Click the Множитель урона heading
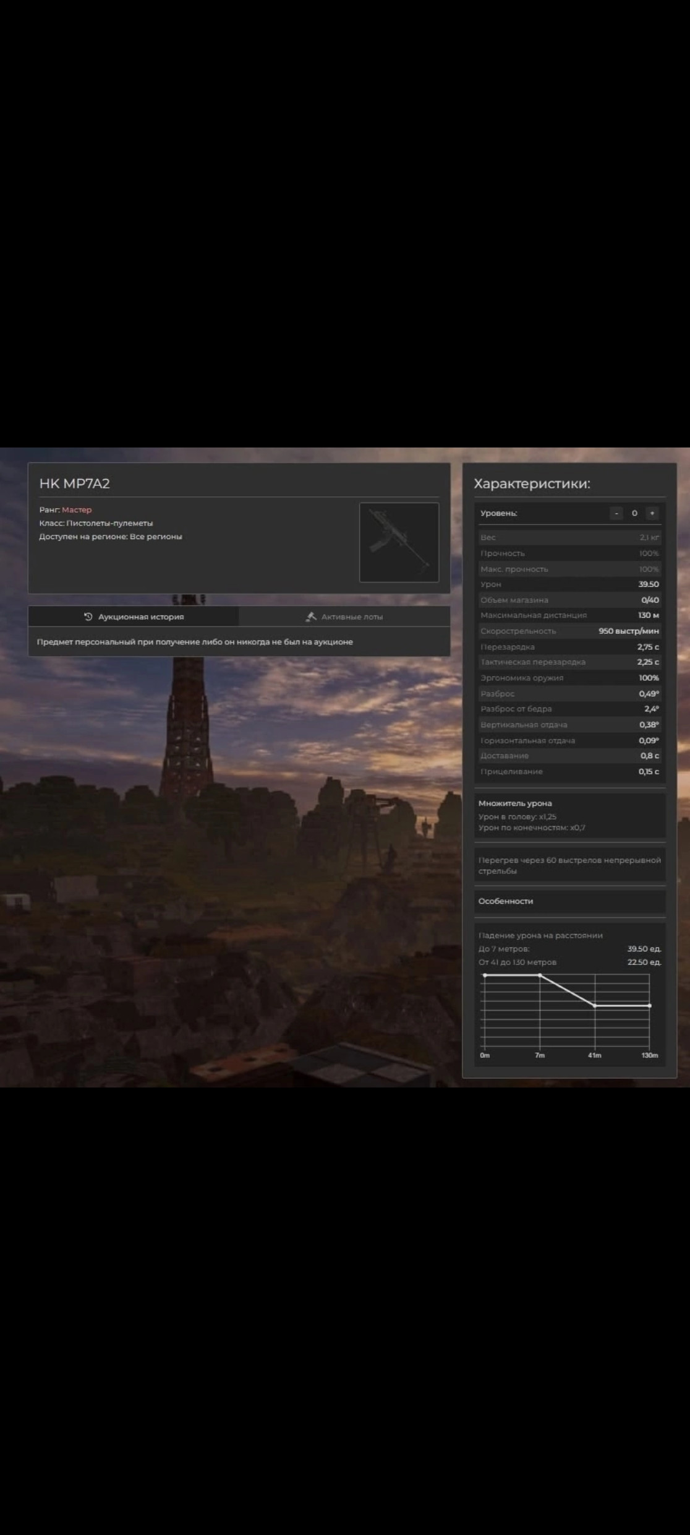Image resolution: width=690 pixels, height=1535 pixels. coord(515,803)
